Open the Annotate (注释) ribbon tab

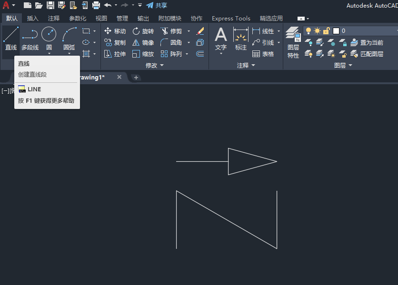(x=54, y=18)
